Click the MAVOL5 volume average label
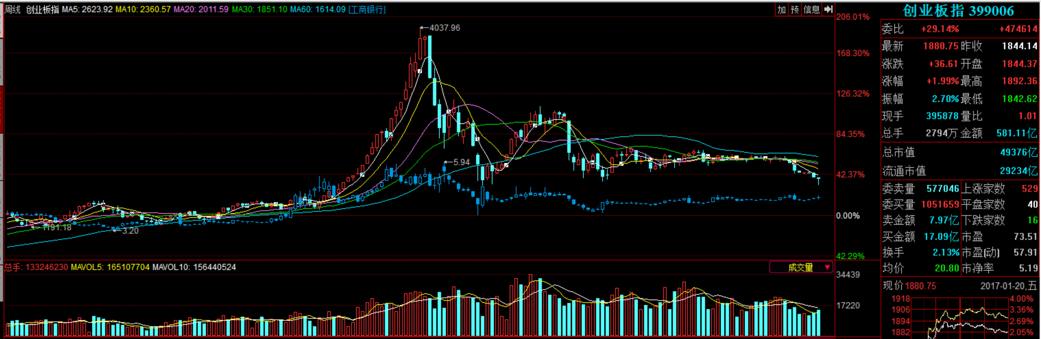This screenshot has width=1041, height=339. pyautogui.click(x=110, y=267)
